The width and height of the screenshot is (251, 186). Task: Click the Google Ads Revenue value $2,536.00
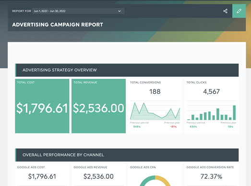pos(98,176)
